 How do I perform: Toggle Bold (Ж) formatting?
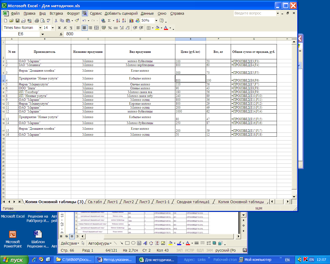(59, 28)
